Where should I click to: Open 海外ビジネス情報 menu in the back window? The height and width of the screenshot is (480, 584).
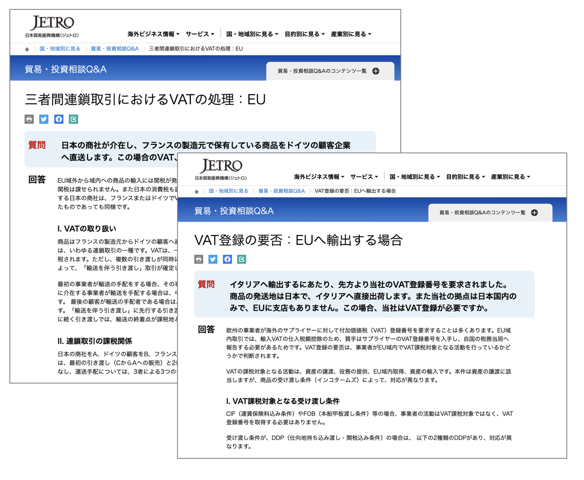coord(153,34)
